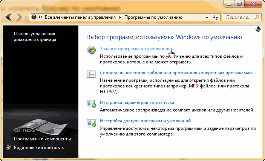Click the Parental Controls shield icon

tap(8, 147)
